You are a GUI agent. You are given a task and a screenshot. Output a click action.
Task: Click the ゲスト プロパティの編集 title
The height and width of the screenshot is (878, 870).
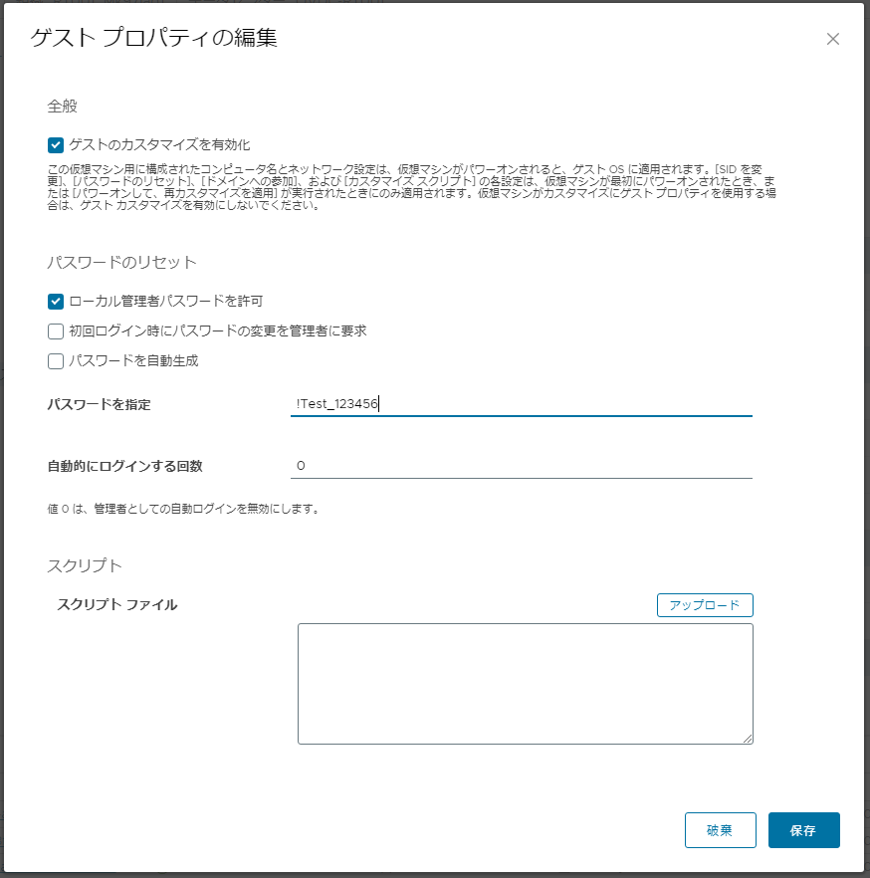[154, 38]
